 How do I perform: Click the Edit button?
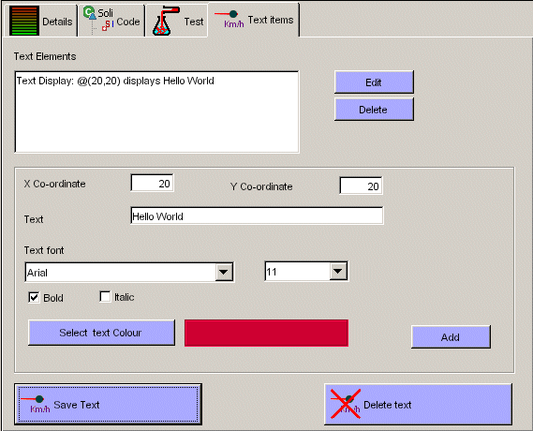(374, 82)
